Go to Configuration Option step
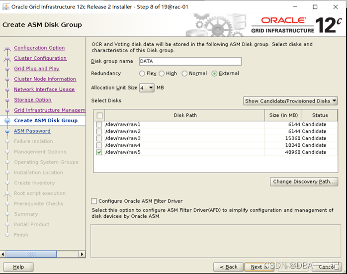Image resolution: width=347 pixels, height=274 pixels. coord(39,48)
